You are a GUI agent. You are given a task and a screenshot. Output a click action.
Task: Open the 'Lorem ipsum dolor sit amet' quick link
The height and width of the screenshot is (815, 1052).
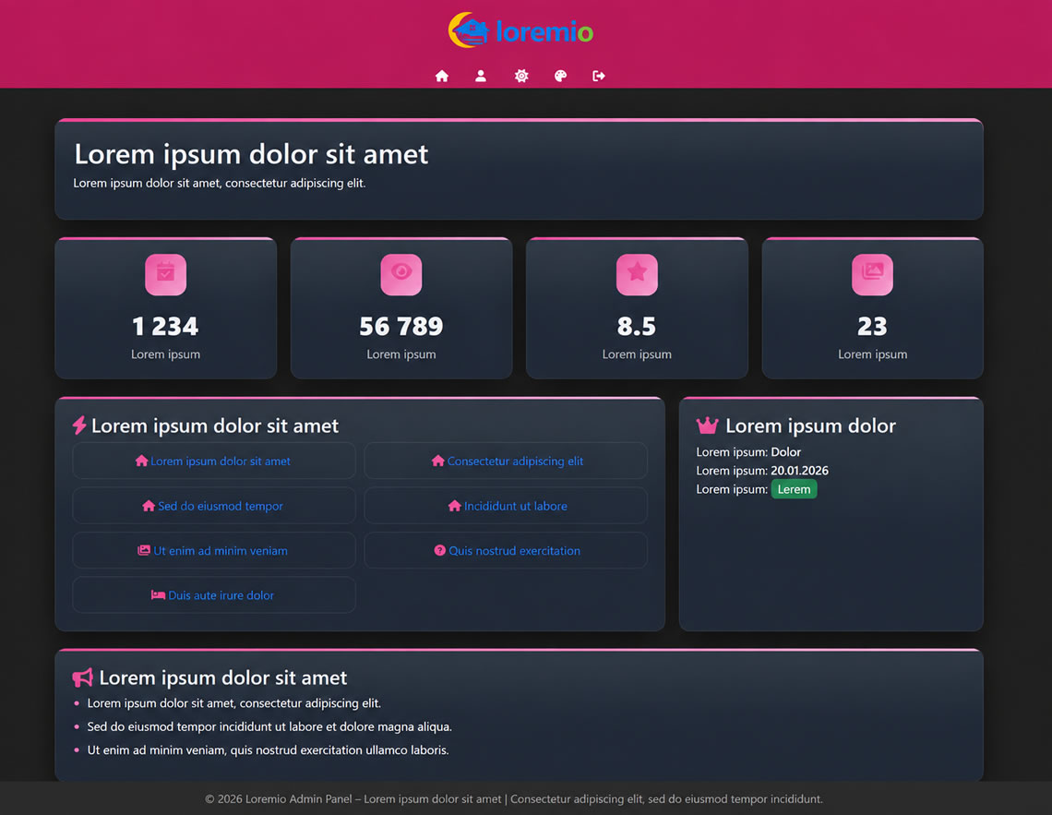(x=213, y=461)
